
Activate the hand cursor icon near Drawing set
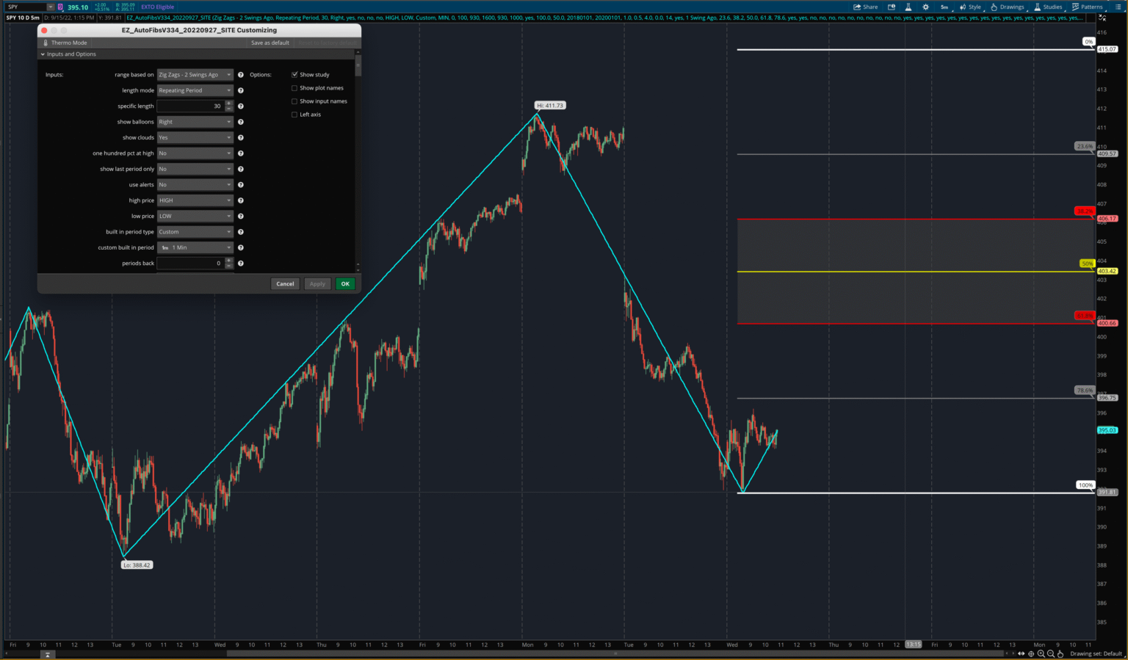[x=1060, y=653]
